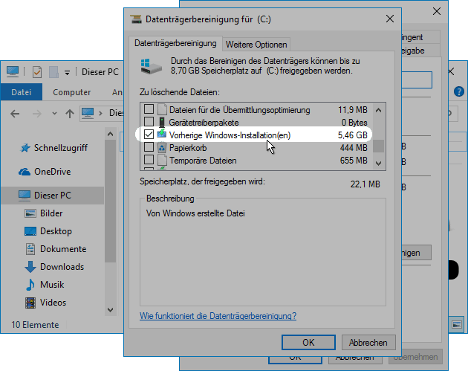Click the Temporäre Dateien file icon
The width and height of the screenshot is (468, 371).
(162, 160)
